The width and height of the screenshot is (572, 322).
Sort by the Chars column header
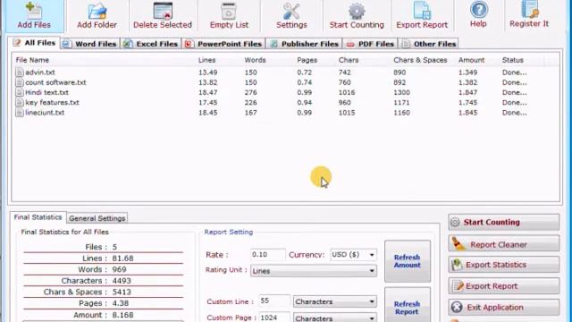pos(349,60)
